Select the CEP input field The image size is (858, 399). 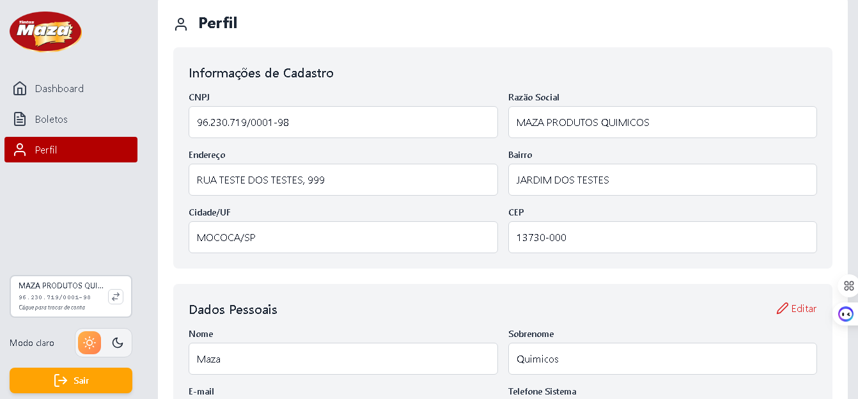[662, 237]
